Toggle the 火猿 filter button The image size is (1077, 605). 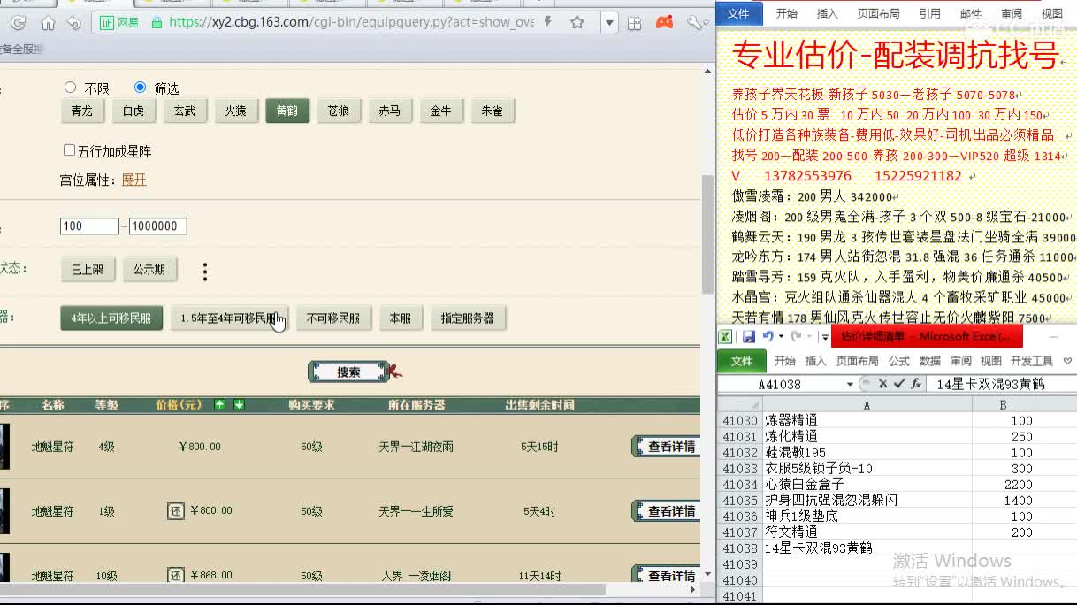pos(236,111)
